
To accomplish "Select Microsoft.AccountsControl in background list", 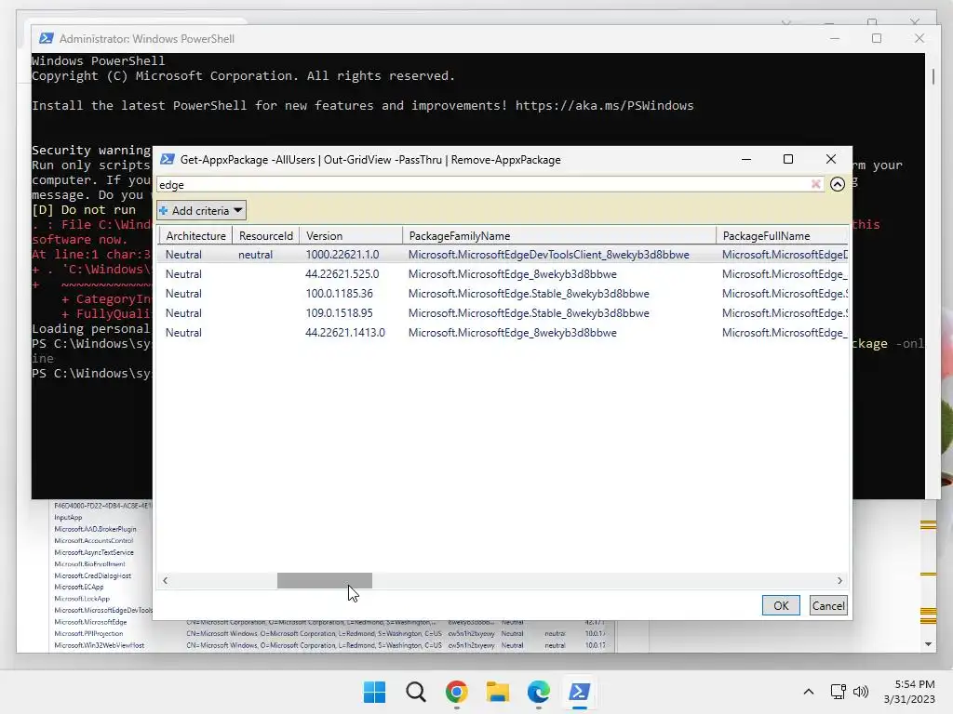I will tap(94, 540).
